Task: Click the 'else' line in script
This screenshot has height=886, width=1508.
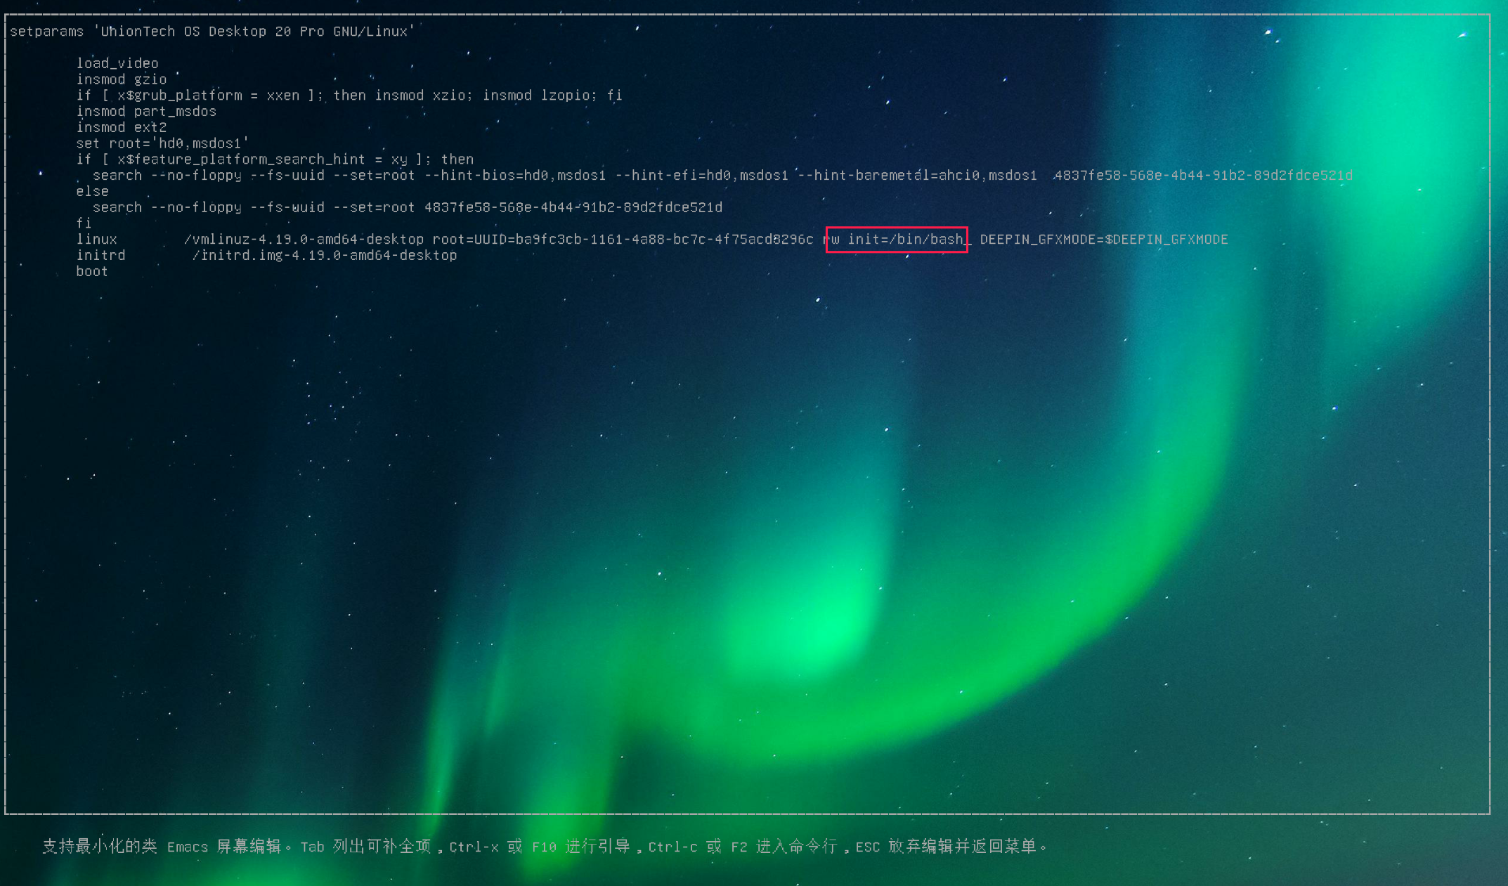Action: coord(92,191)
